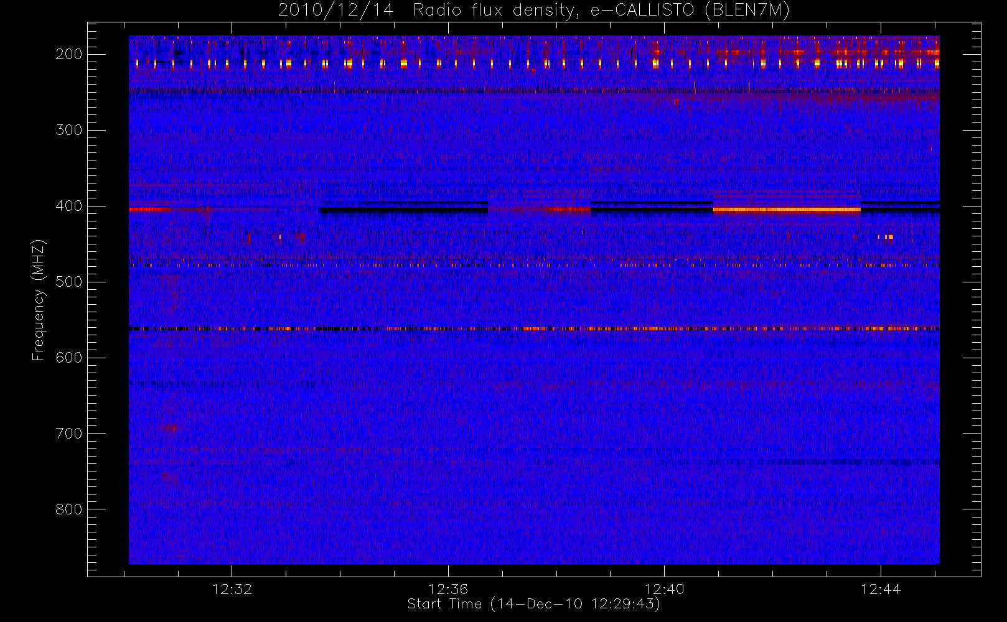
Task: Select the 'Frequency (MHZ)' y-axis label
Action: tap(39, 300)
